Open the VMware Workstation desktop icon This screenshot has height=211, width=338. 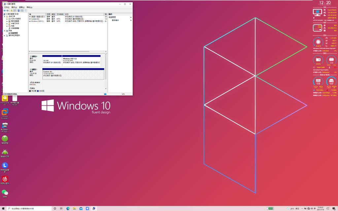coord(5,114)
